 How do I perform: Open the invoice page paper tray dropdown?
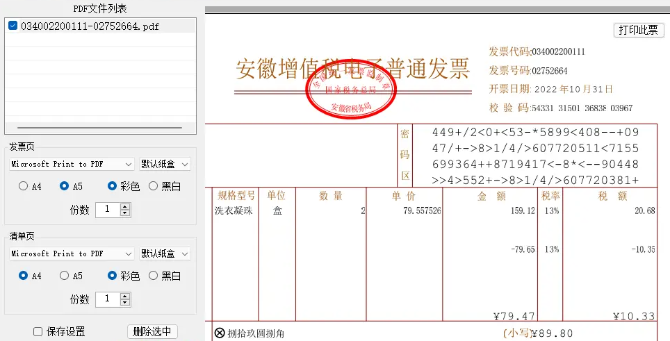point(165,164)
